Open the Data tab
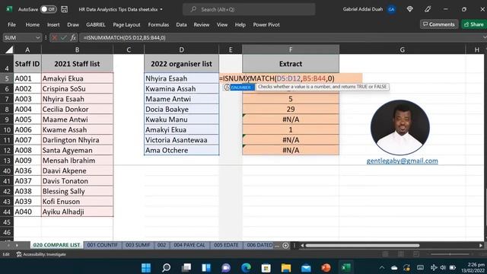The width and height of the screenshot is (487, 274). [x=181, y=24]
